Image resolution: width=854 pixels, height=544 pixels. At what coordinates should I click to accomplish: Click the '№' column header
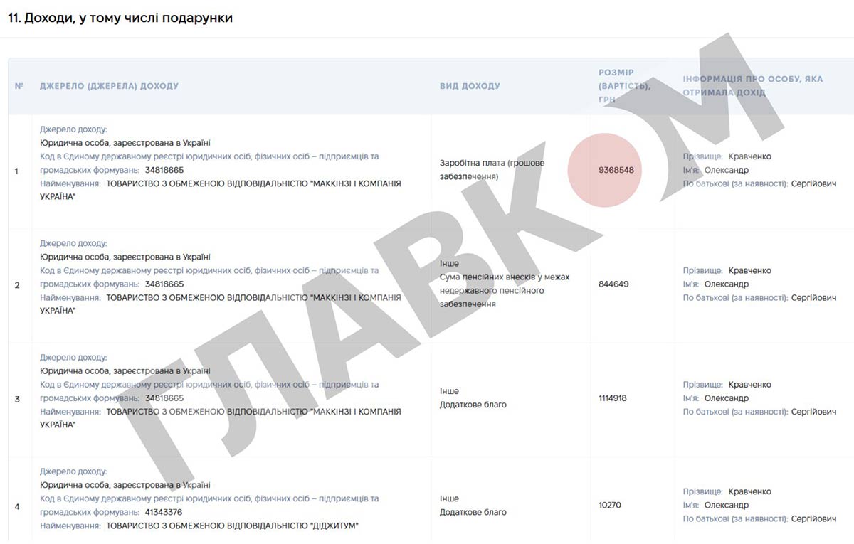point(19,86)
